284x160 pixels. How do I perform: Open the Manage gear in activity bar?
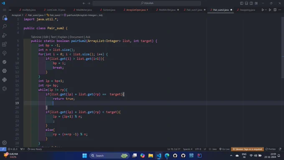[x=5, y=142]
